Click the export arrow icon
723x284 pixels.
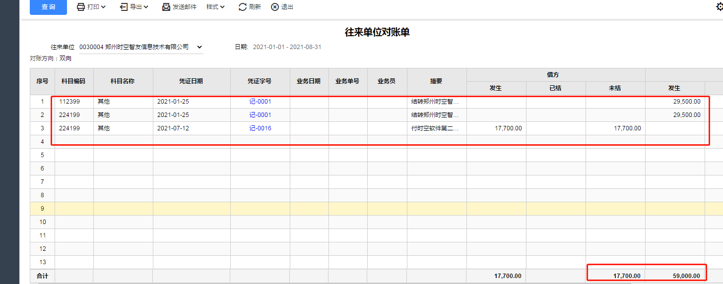coord(124,7)
